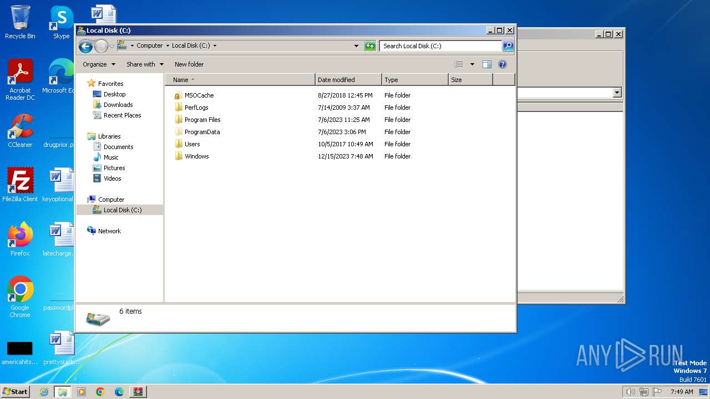The width and height of the screenshot is (710, 399).
Task: Open Videos library
Action: [112, 178]
